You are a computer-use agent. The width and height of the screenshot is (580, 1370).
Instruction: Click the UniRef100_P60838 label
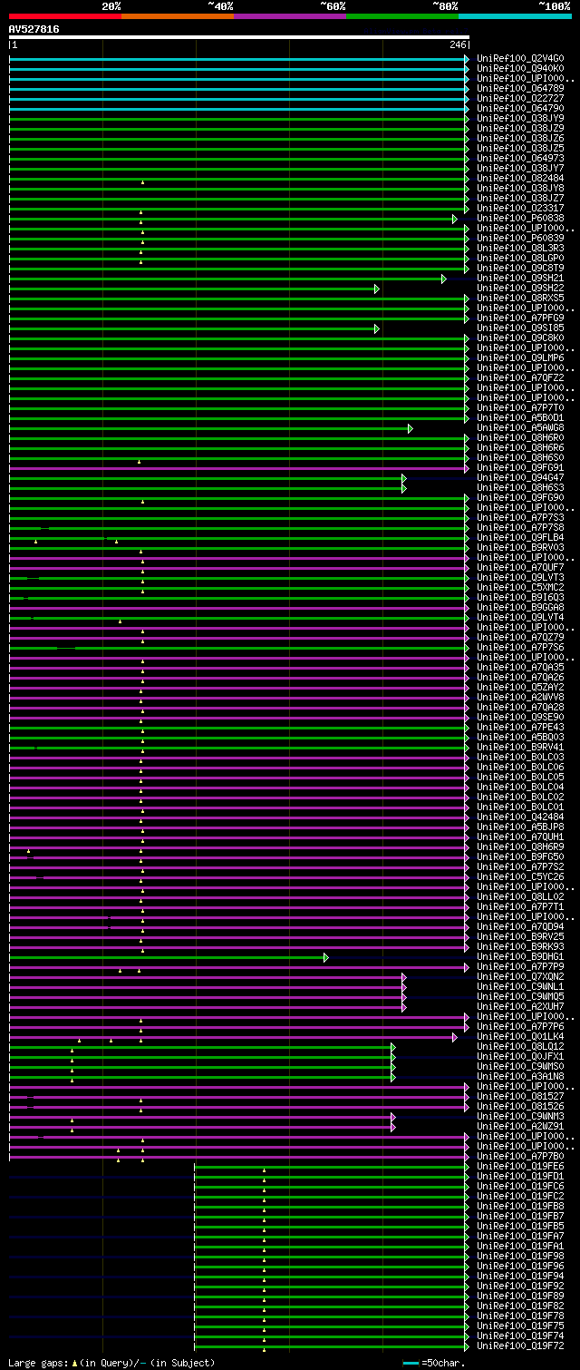(520, 219)
